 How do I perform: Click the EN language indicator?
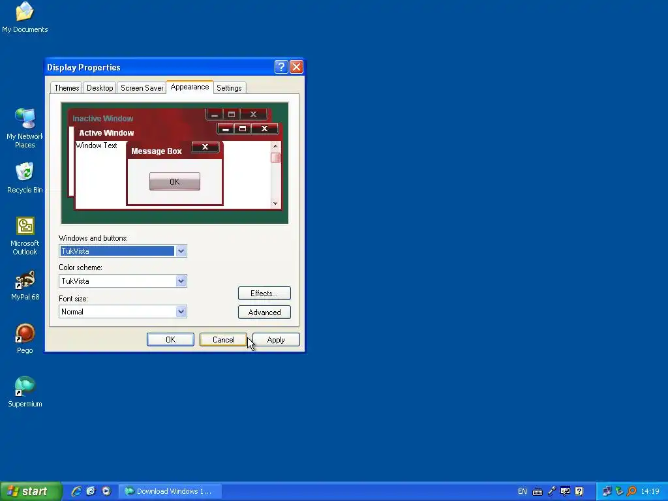pos(523,491)
